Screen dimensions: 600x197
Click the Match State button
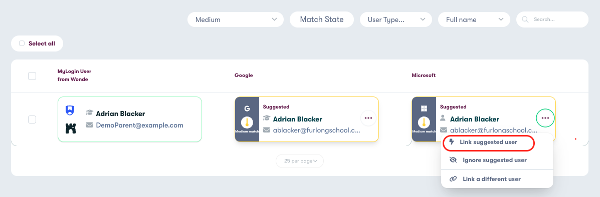(x=322, y=19)
